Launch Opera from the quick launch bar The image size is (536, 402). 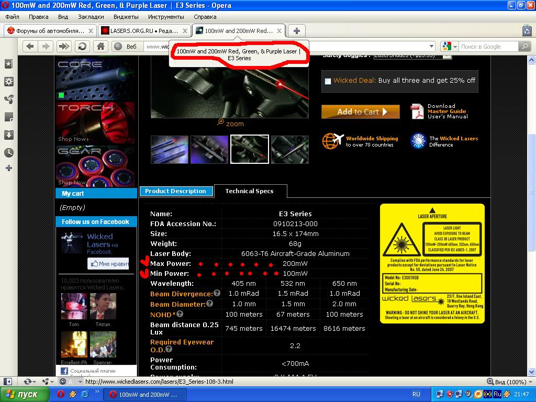click(61, 394)
